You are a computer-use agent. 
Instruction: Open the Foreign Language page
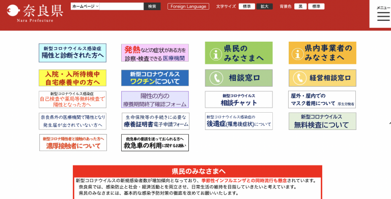click(188, 7)
